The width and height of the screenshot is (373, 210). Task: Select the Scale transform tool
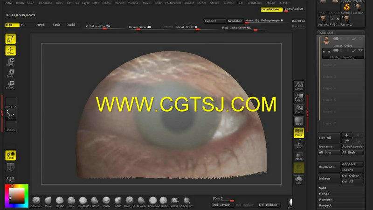tap(10, 74)
